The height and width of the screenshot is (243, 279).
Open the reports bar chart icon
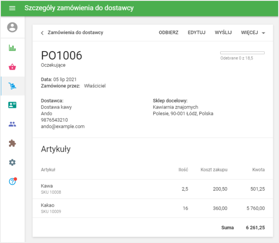pyautogui.click(x=12, y=48)
